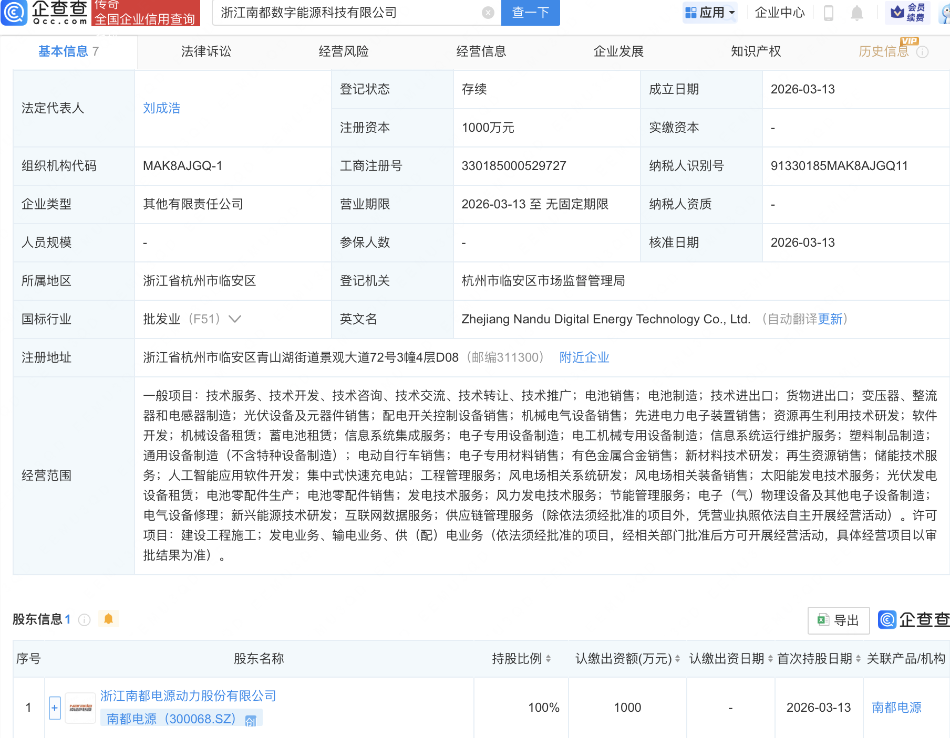Sort the 持股比例 column

tap(549, 658)
